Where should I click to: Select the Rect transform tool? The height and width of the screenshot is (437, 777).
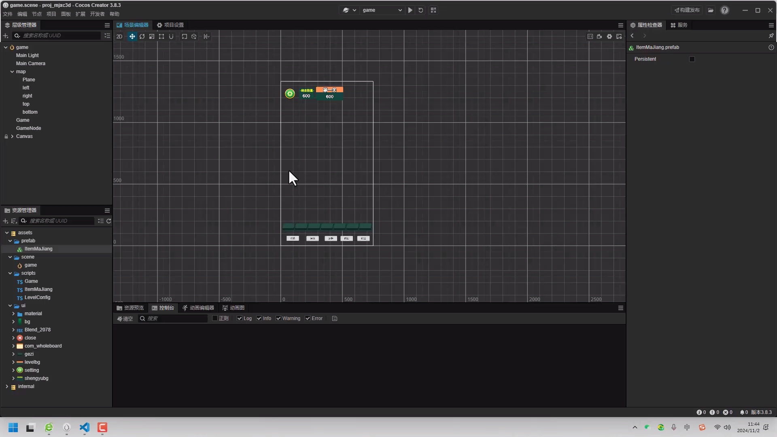[161, 36]
